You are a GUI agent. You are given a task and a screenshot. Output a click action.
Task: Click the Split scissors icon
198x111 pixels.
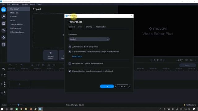[32, 65]
